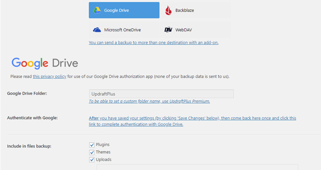The width and height of the screenshot is (321, 170).
Task: Choose WebDAV storage option
Action: [x=195, y=30]
